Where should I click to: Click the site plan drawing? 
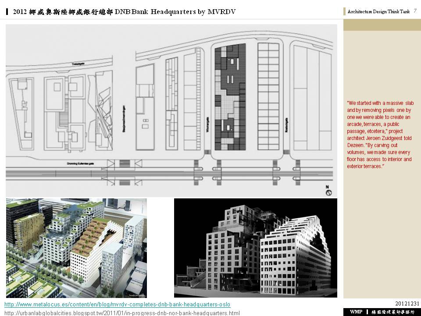coord(171,110)
